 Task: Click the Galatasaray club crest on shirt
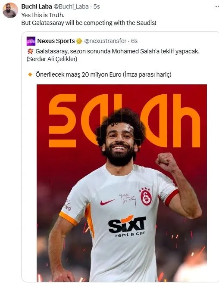pyautogui.click(x=146, y=197)
